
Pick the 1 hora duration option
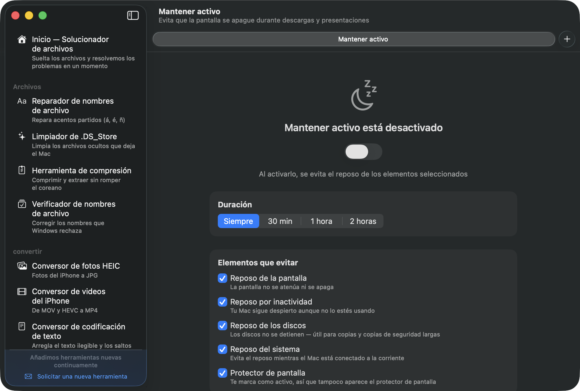coord(321,221)
